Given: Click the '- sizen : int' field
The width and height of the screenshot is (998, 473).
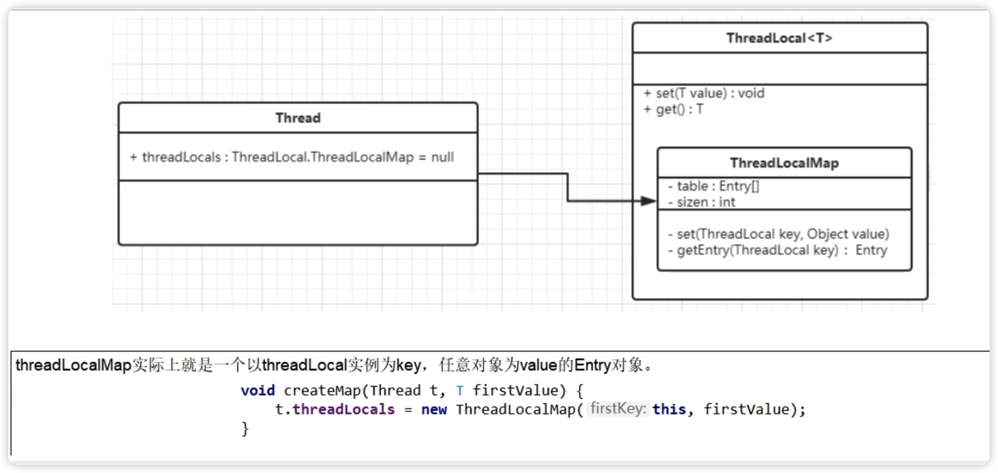Looking at the screenshot, I should [x=701, y=202].
